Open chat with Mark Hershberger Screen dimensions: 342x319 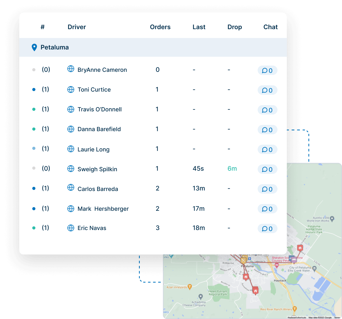coord(267,209)
